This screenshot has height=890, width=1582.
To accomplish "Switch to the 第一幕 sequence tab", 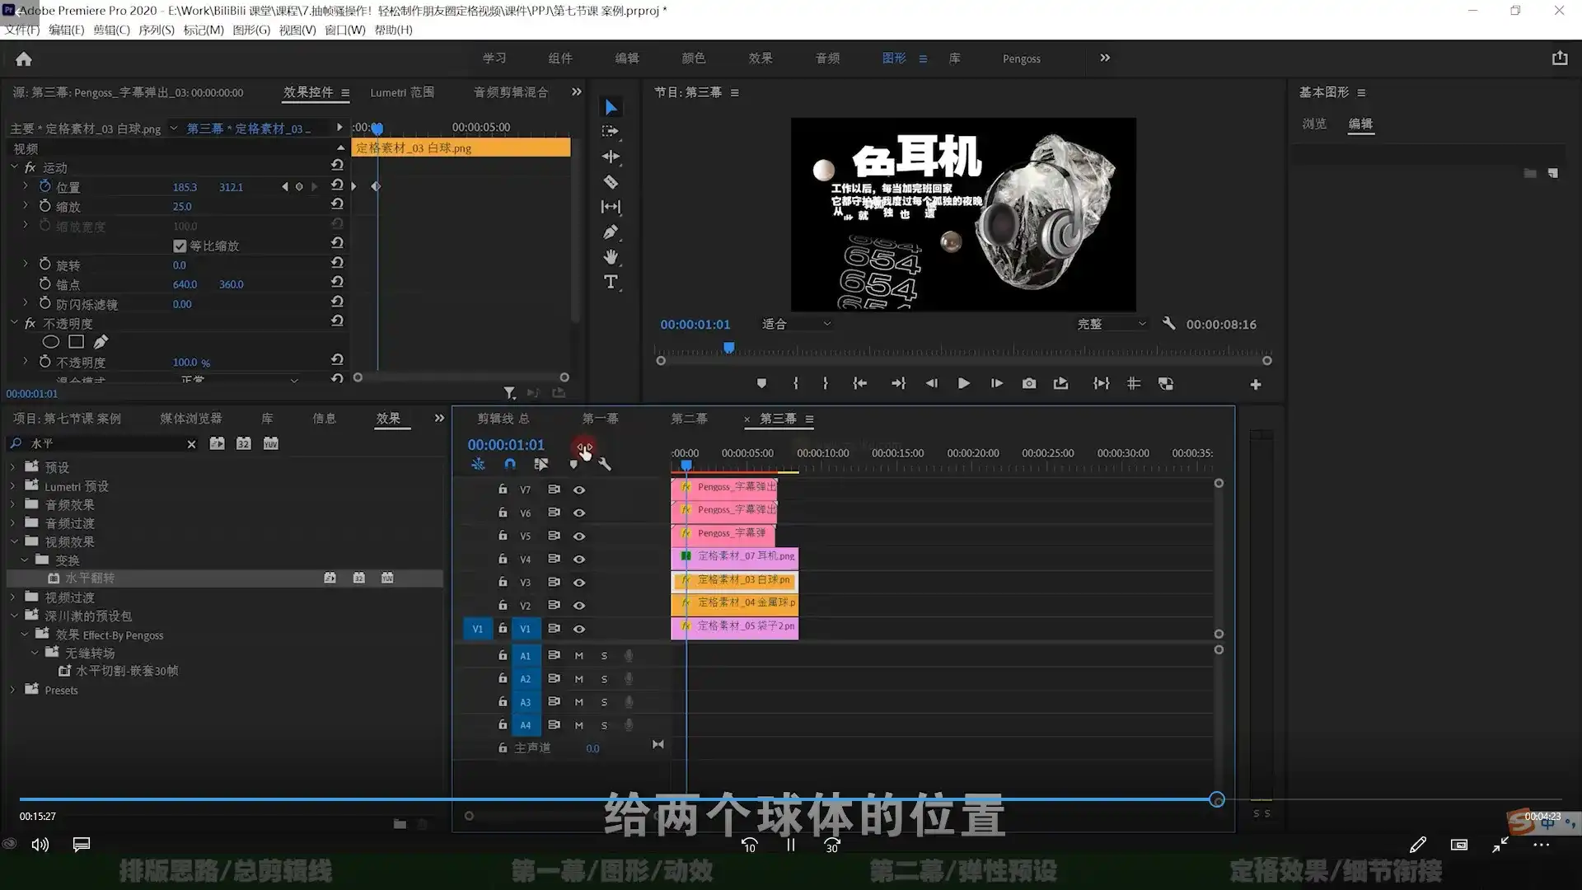I will 600,419.
